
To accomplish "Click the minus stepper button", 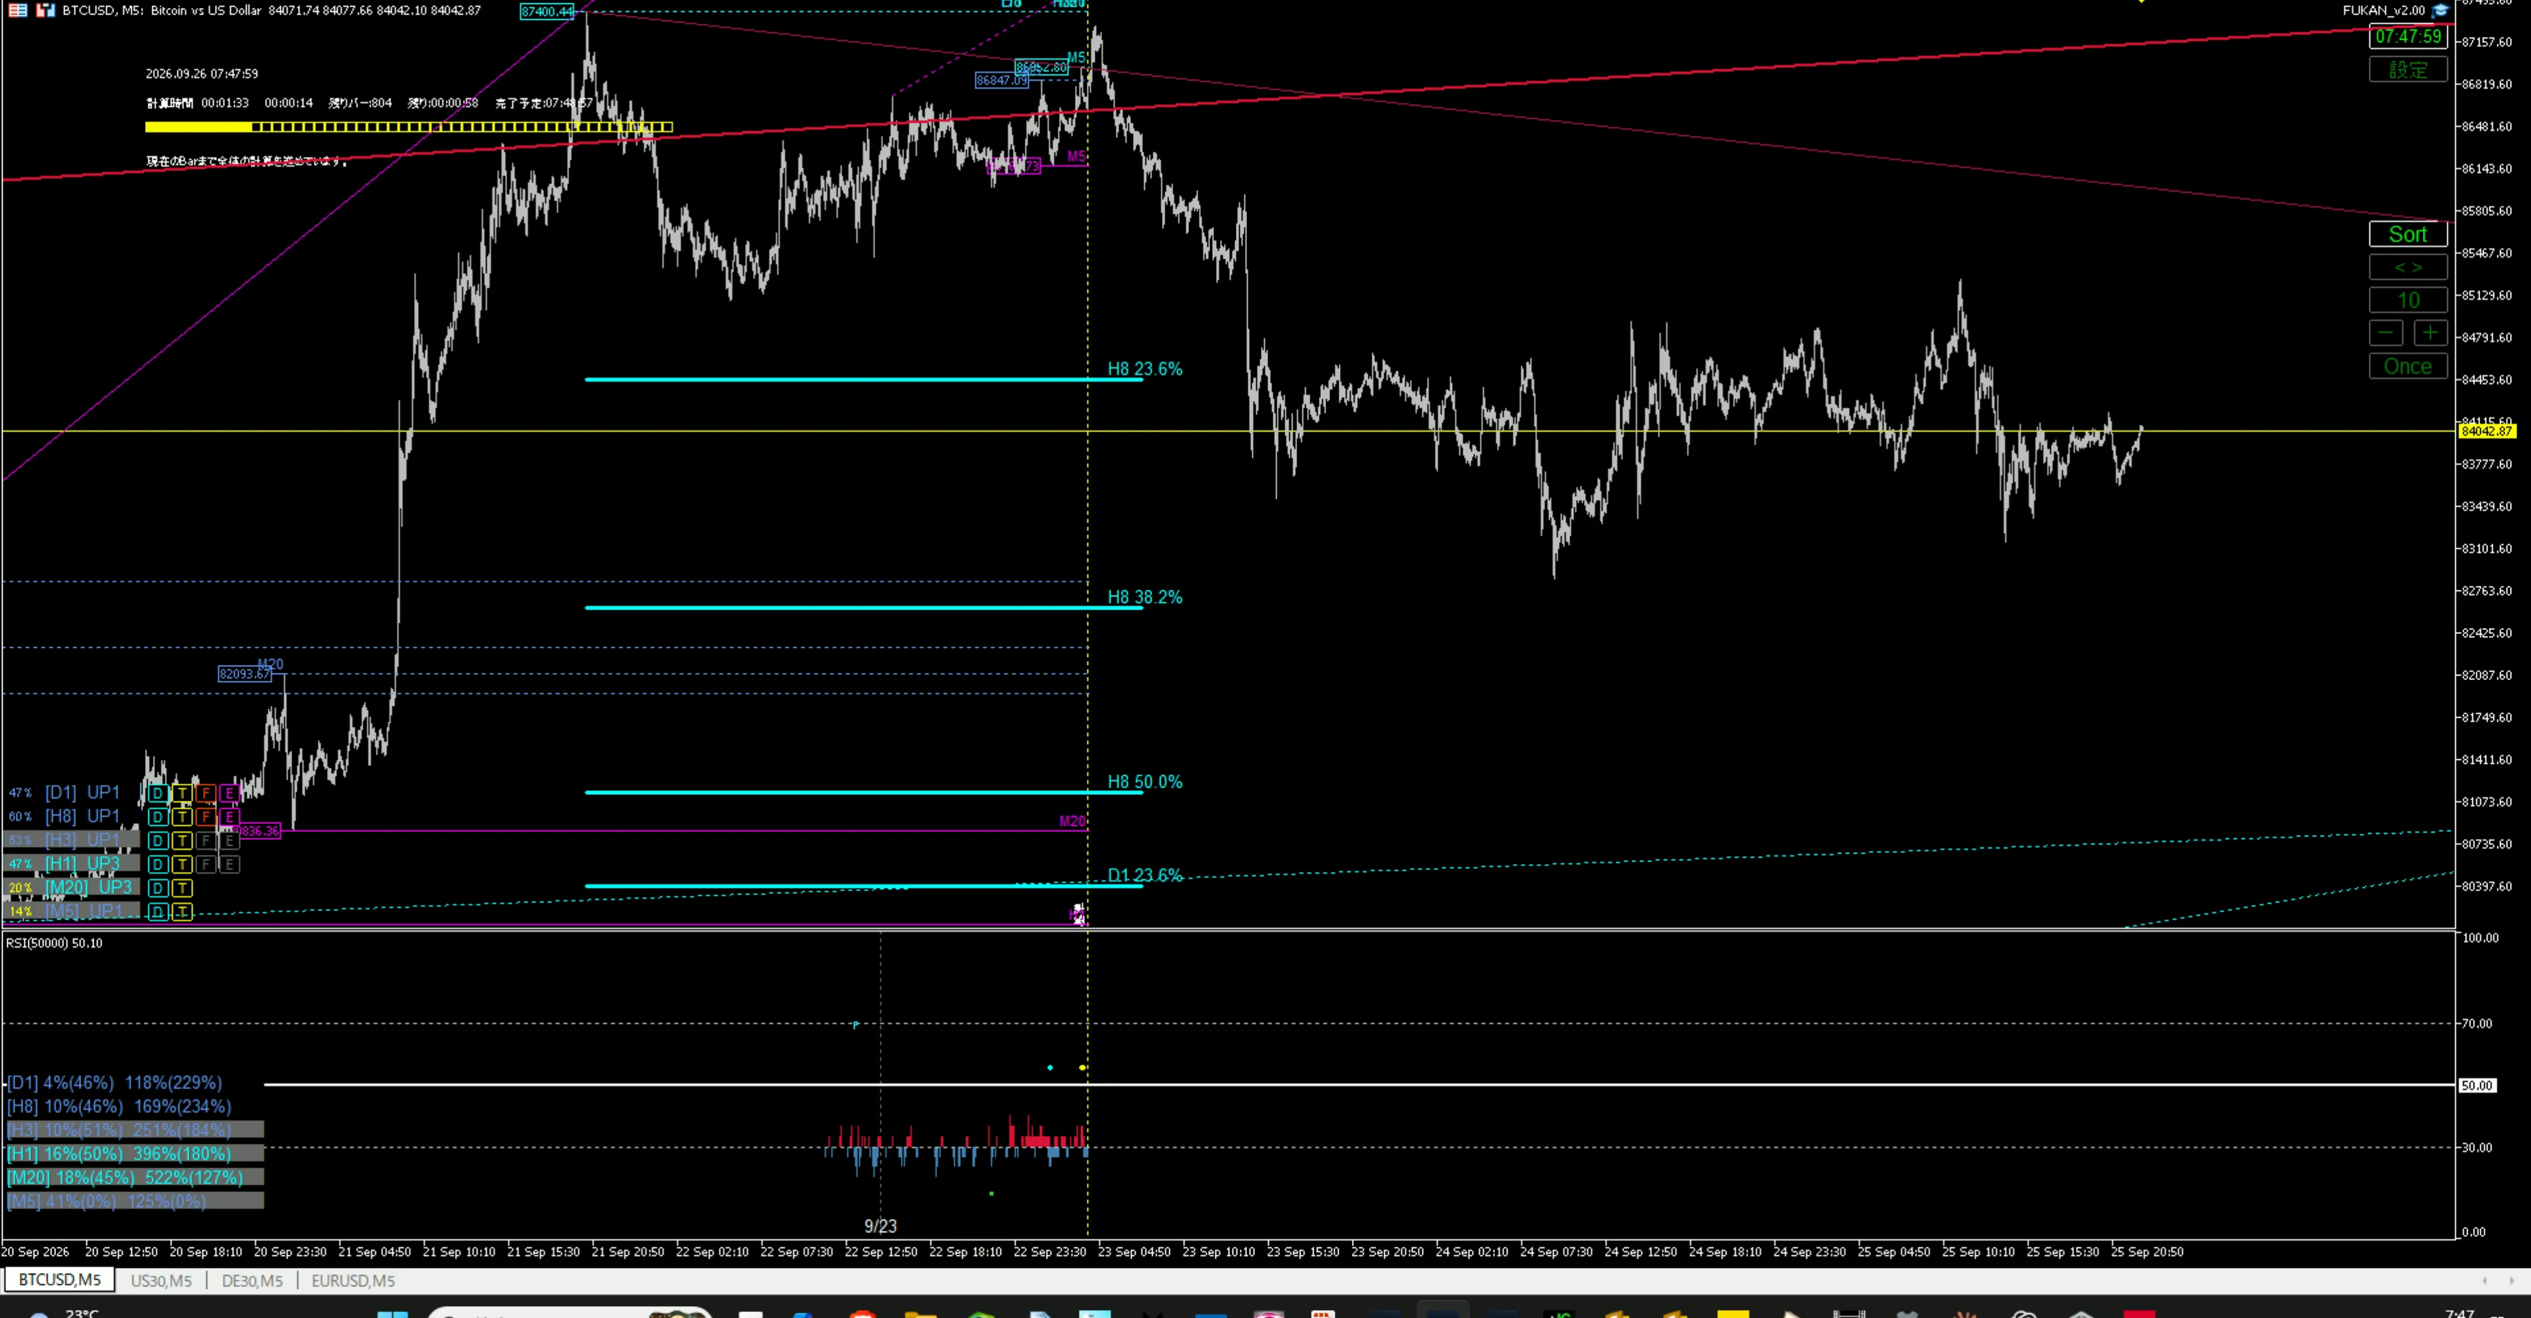I will (2385, 333).
